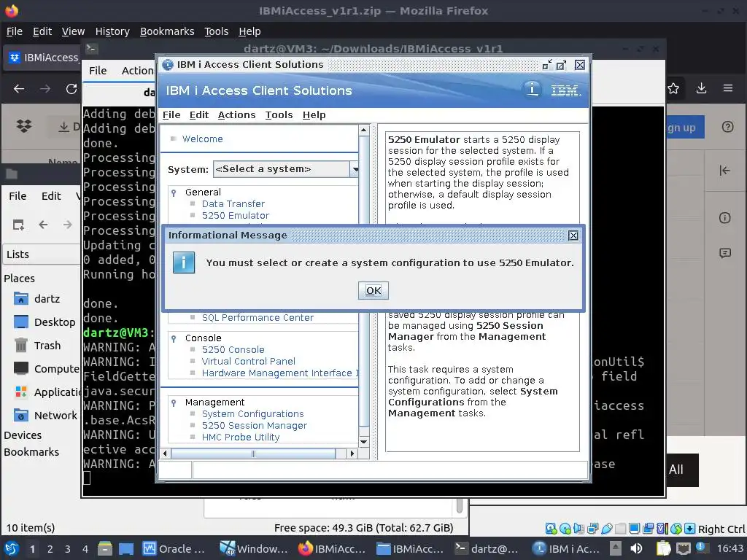The width and height of the screenshot is (747, 560).
Task: Open Hardware Management Interface task
Action: (x=279, y=373)
